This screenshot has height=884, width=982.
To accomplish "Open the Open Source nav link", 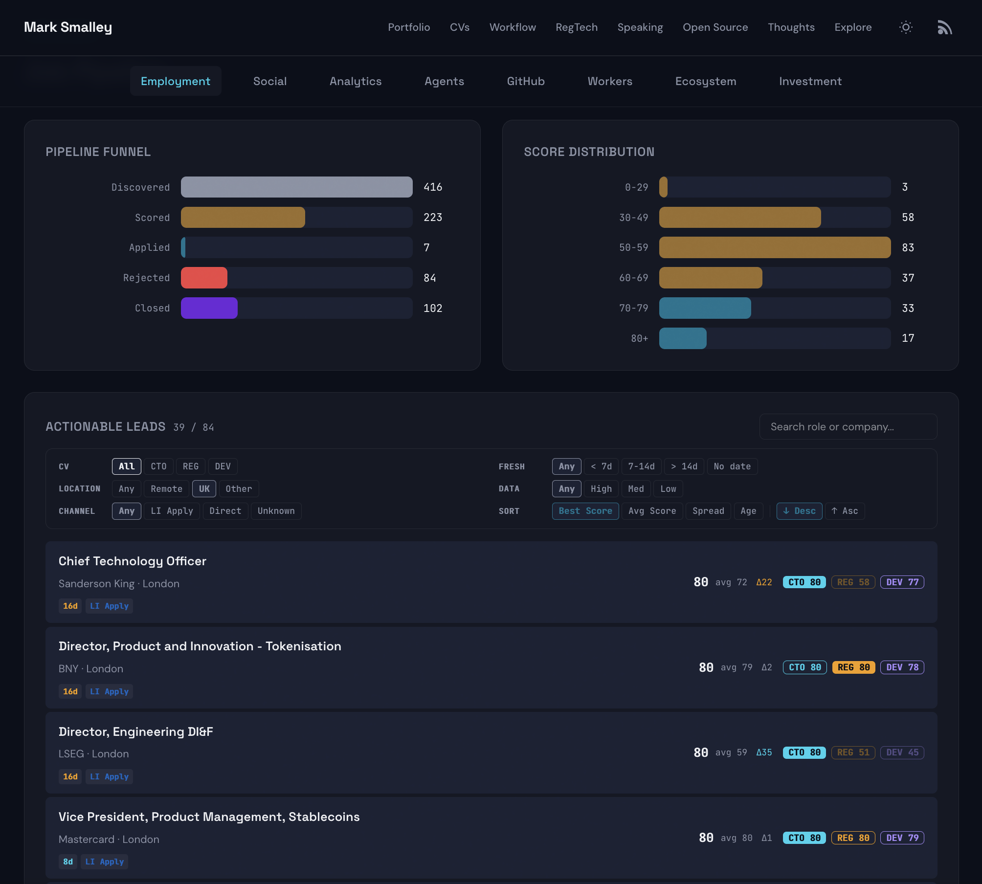I will [715, 27].
